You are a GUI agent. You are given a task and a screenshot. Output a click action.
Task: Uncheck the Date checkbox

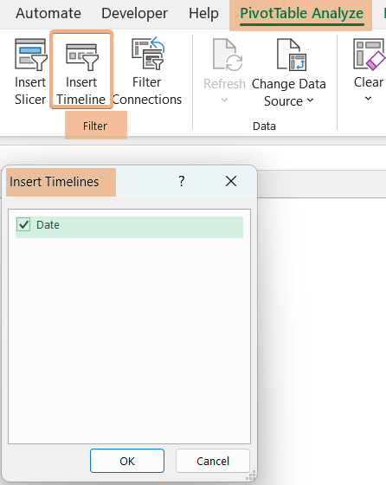23,224
